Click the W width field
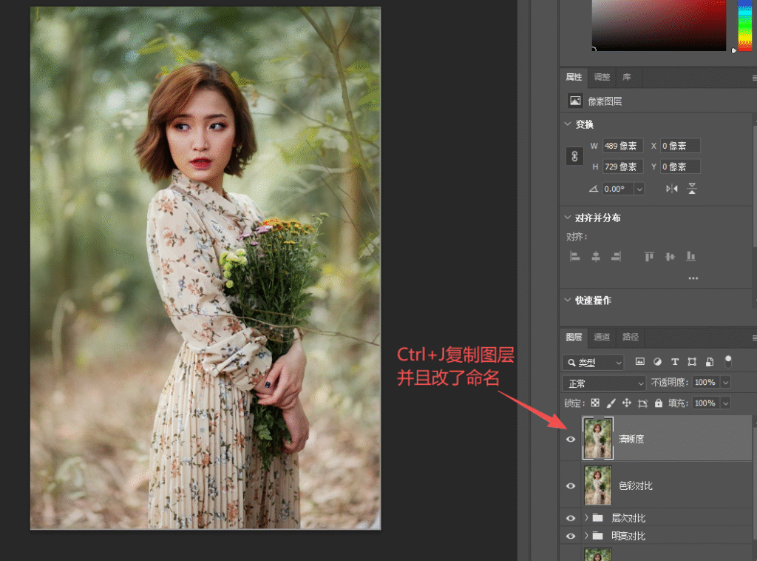 pos(622,146)
